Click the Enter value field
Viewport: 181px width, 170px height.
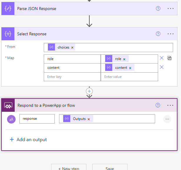(x=129, y=77)
